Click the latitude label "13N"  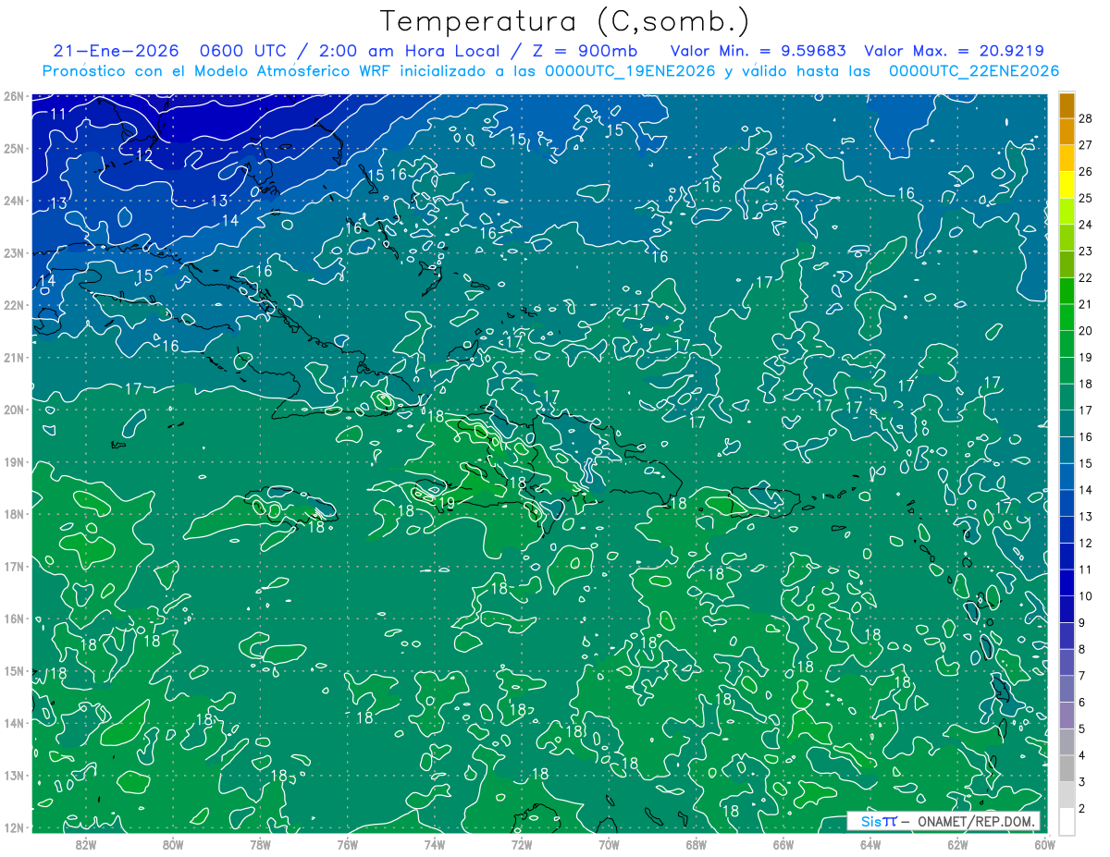pos(14,775)
